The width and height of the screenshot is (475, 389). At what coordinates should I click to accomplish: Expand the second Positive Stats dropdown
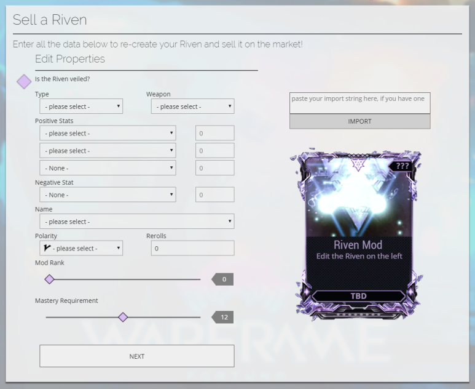108,150
